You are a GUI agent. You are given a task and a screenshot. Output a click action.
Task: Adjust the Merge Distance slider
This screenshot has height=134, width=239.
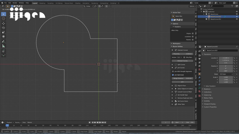[183, 78]
